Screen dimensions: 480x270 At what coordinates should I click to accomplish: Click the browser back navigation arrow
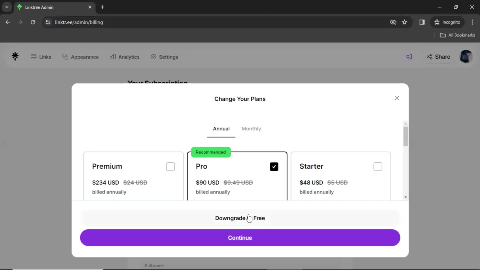click(8, 22)
